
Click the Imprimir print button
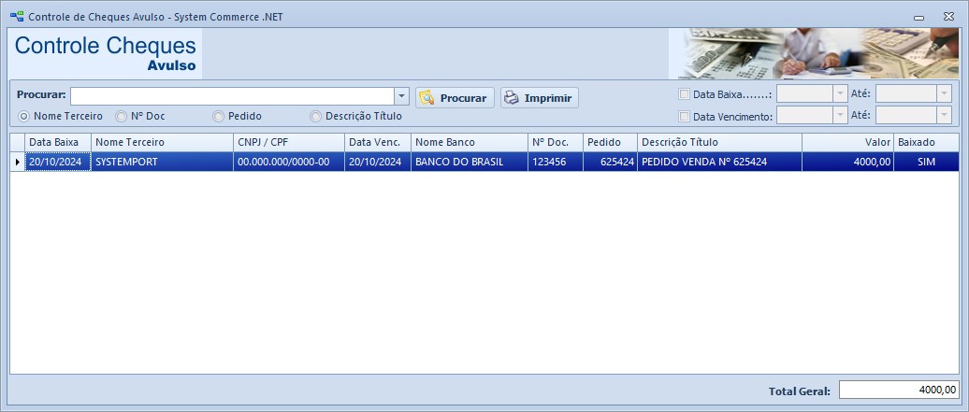[540, 98]
